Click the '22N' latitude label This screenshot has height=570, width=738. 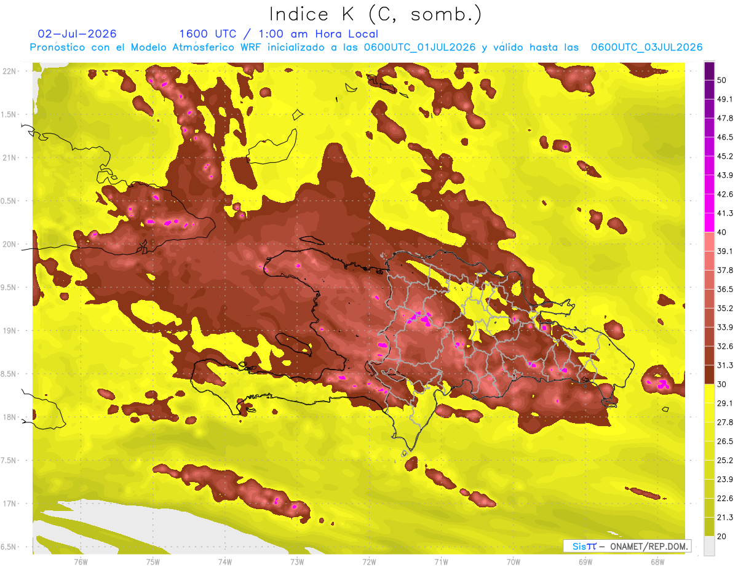click(x=9, y=71)
